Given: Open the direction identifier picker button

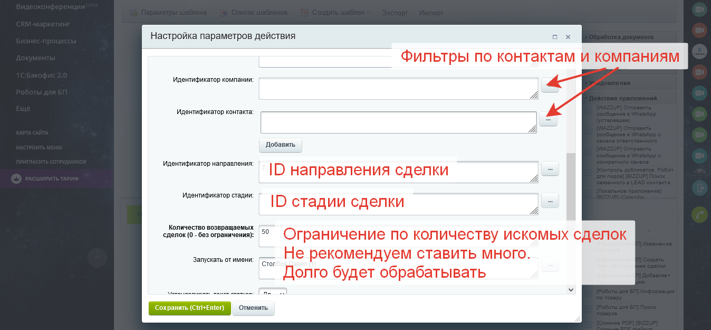Looking at the screenshot, I should [550, 169].
